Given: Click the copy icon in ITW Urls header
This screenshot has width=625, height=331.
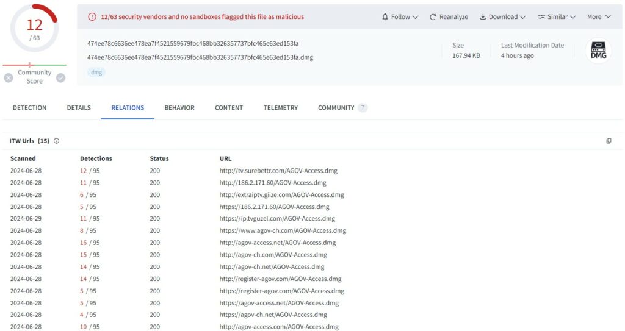Looking at the screenshot, I should tap(609, 141).
